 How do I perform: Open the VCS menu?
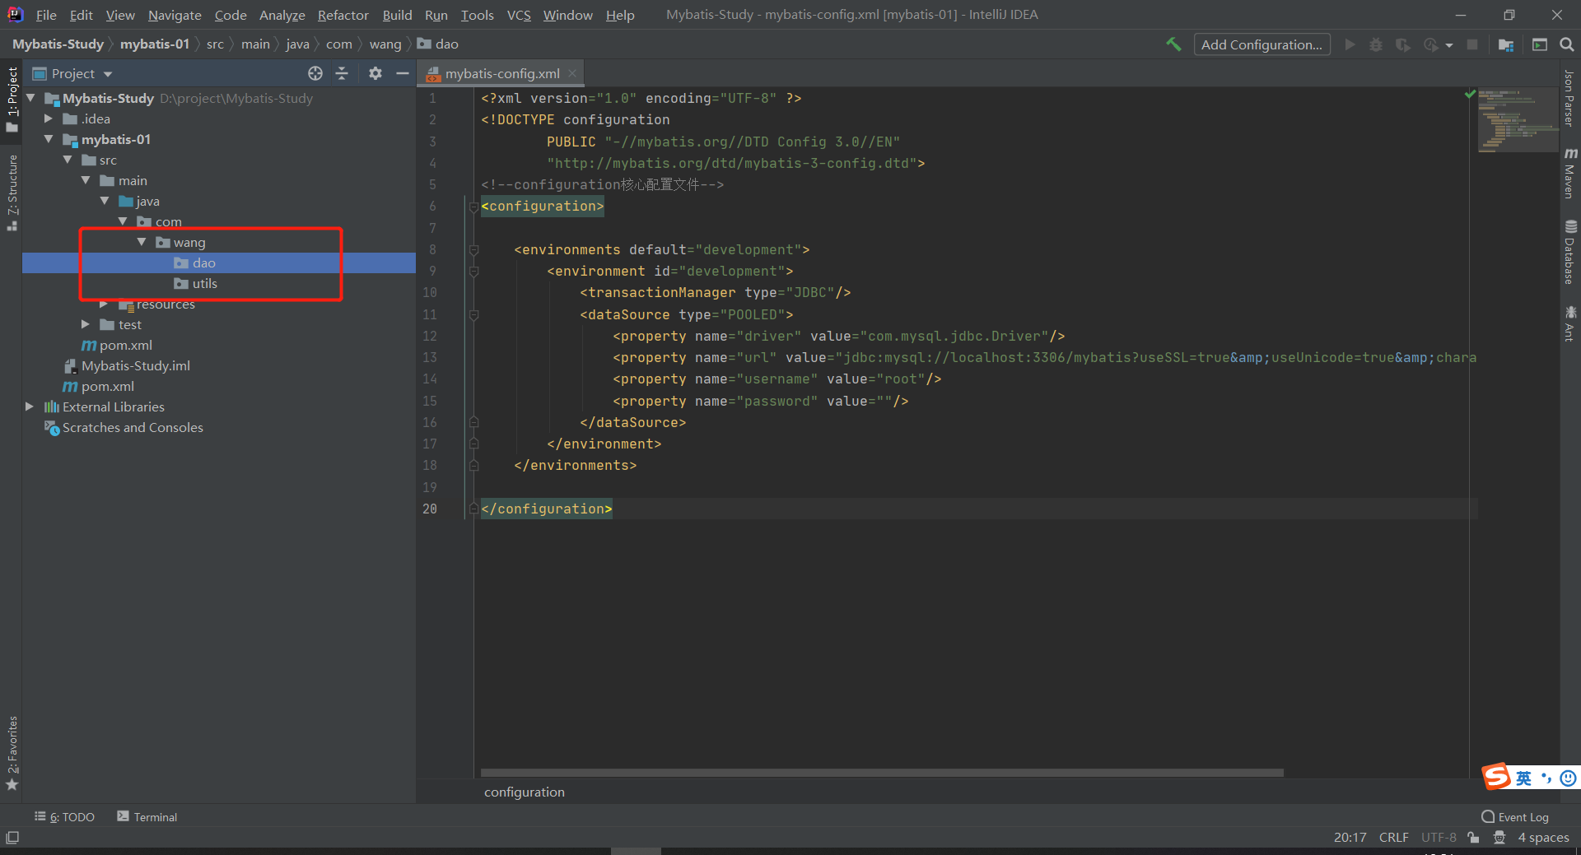tap(519, 15)
